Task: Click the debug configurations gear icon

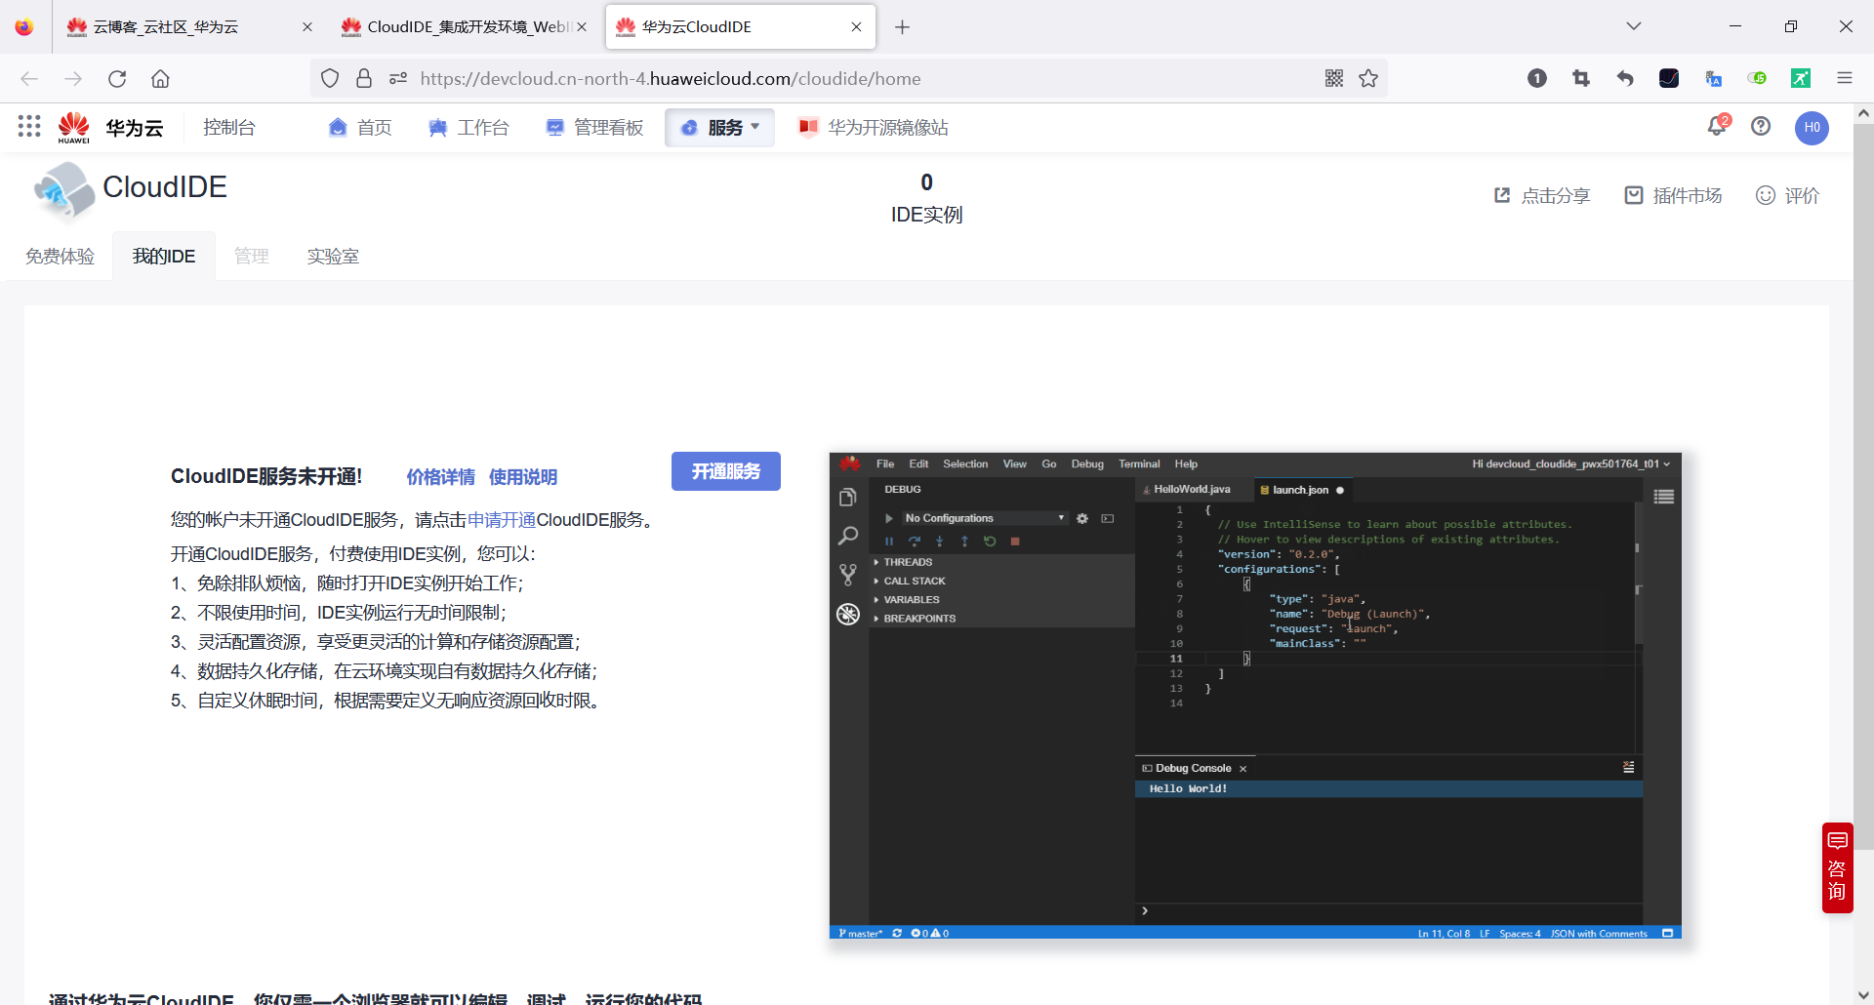Action: pyautogui.click(x=1081, y=518)
